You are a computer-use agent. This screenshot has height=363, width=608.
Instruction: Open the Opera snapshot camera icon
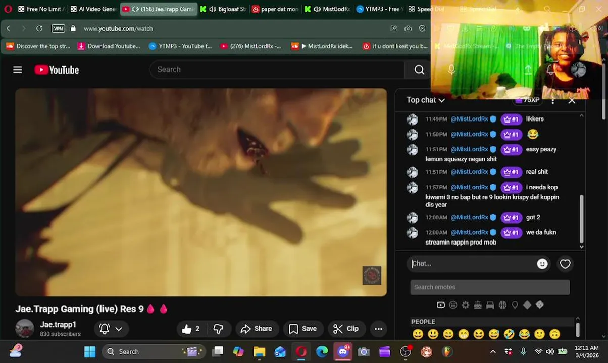(x=408, y=29)
